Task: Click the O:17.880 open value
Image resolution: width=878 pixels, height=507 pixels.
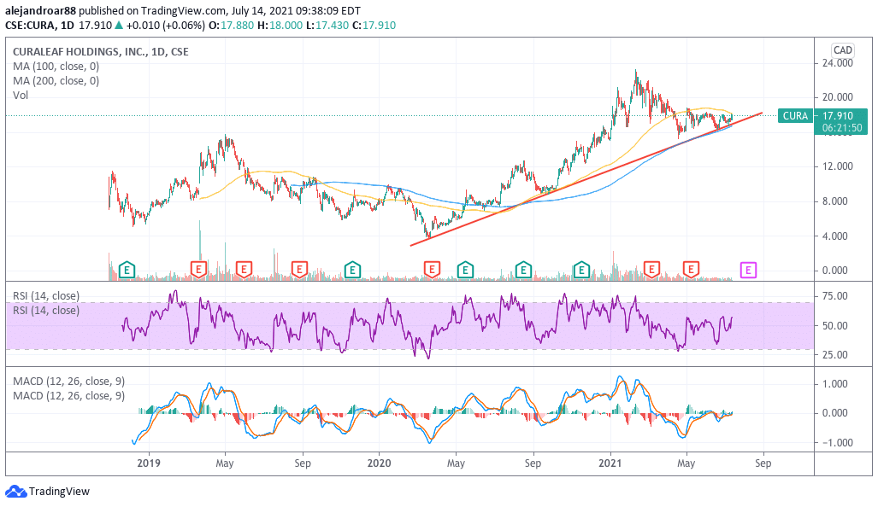Action: [x=232, y=25]
